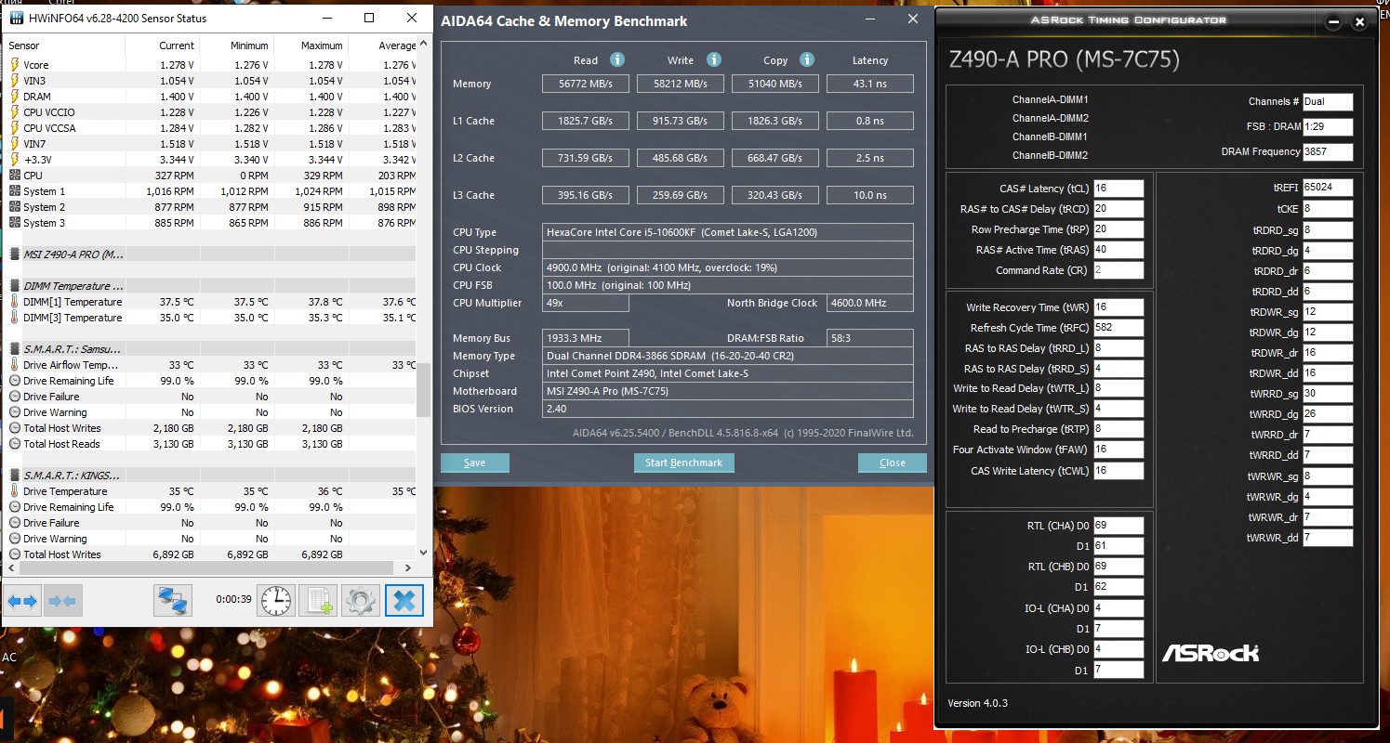Select the Vcore sensor row
Screen dimensions: 1390x743
[x=211, y=65]
